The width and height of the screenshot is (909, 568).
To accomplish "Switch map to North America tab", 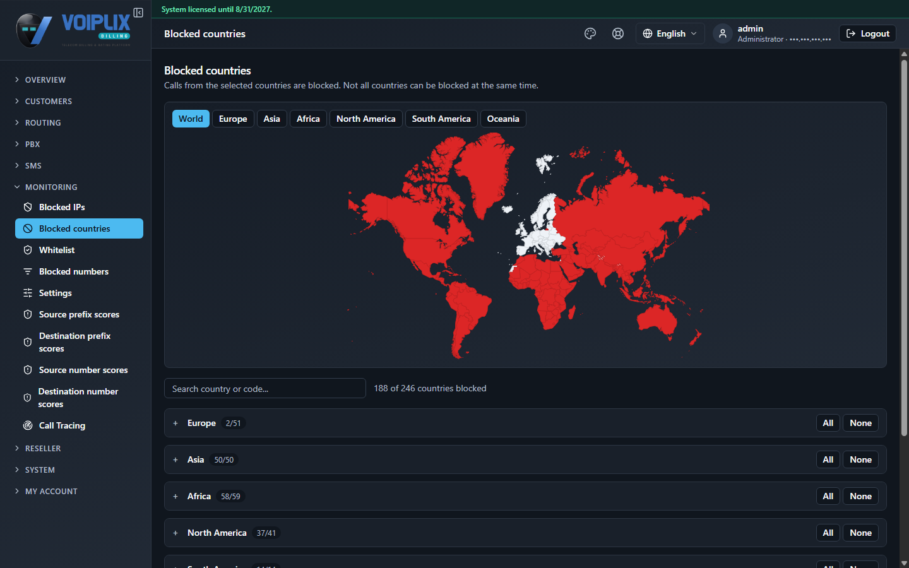I will (x=366, y=119).
